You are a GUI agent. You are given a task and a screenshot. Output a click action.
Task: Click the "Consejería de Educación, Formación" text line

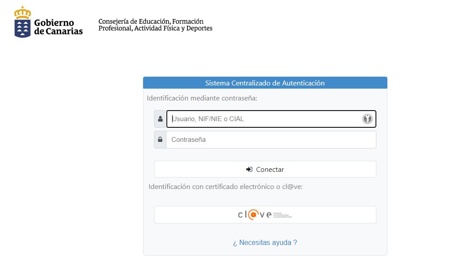click(151, 22)
